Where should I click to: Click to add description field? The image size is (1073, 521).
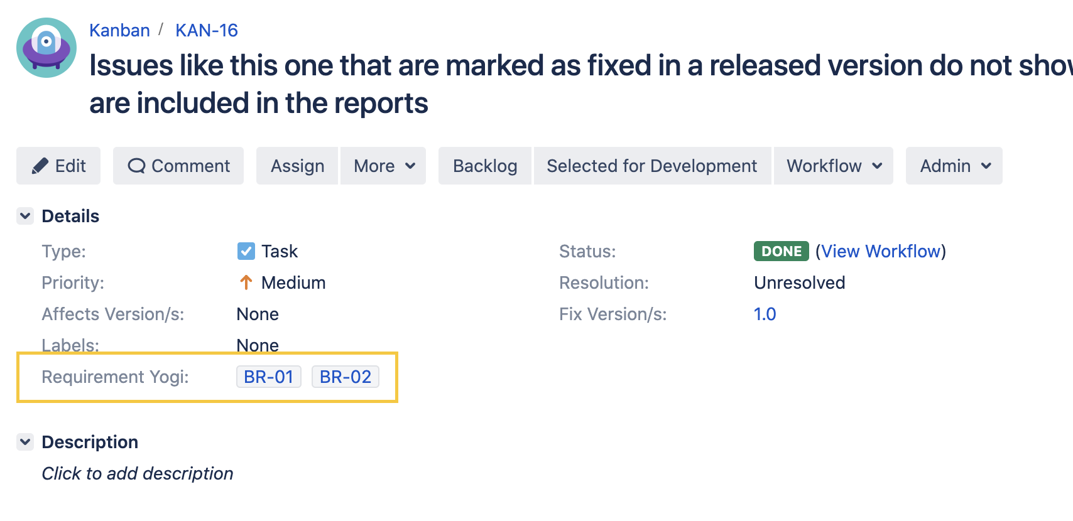138,473
